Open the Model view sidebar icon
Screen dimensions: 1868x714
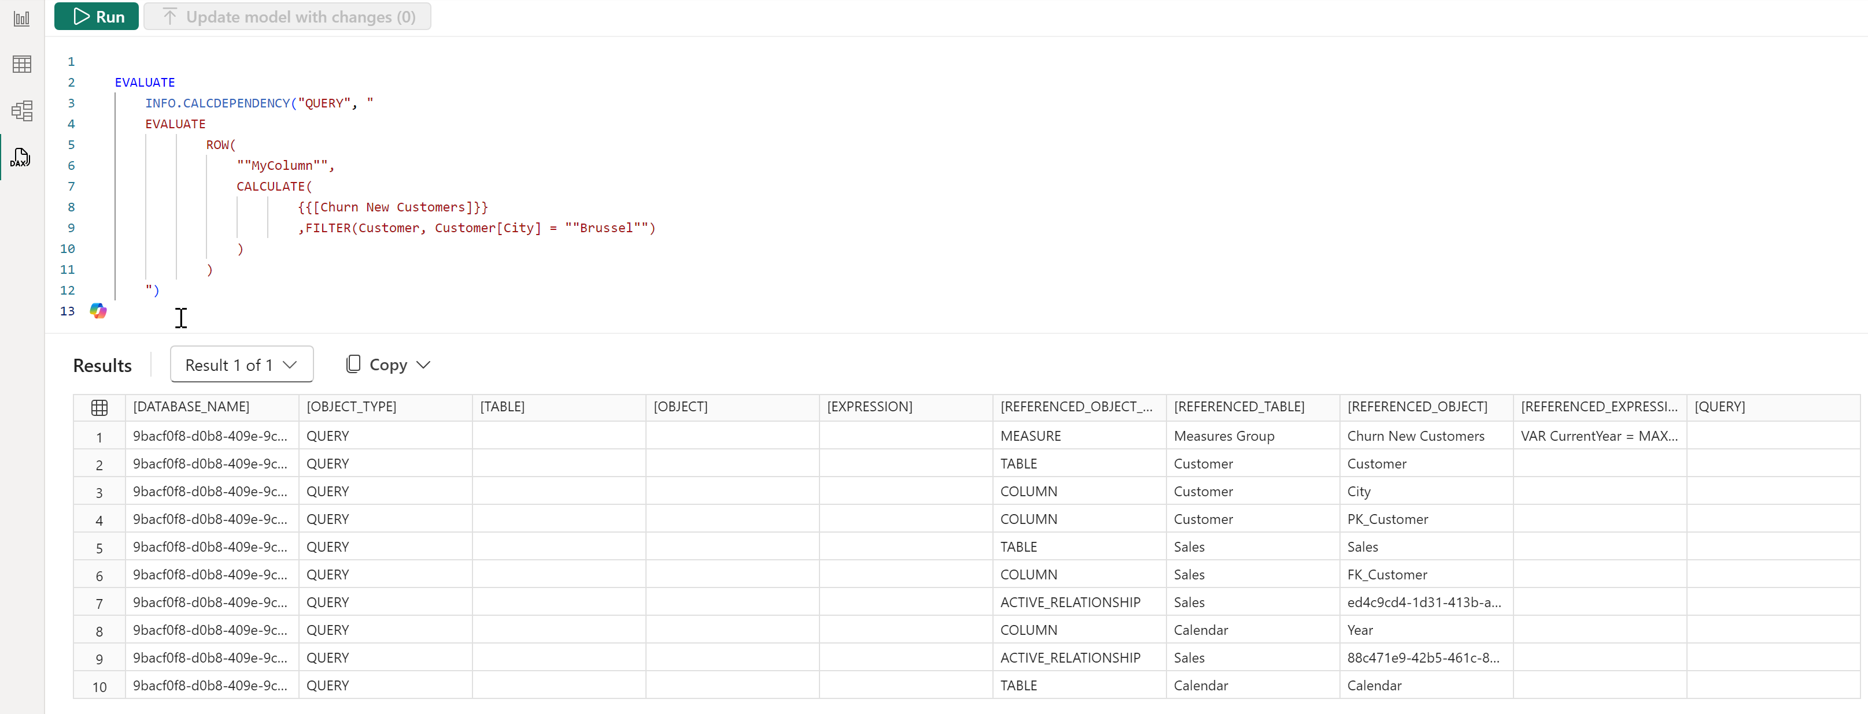[22, 111]
